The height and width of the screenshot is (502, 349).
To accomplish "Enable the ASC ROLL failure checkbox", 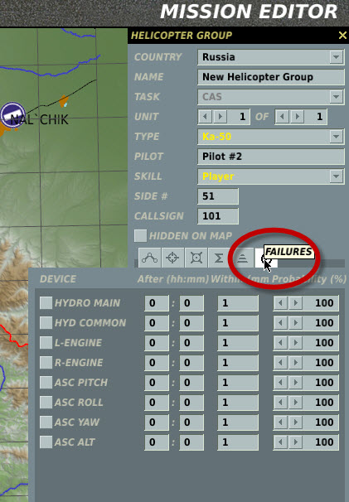I will 46,402.
